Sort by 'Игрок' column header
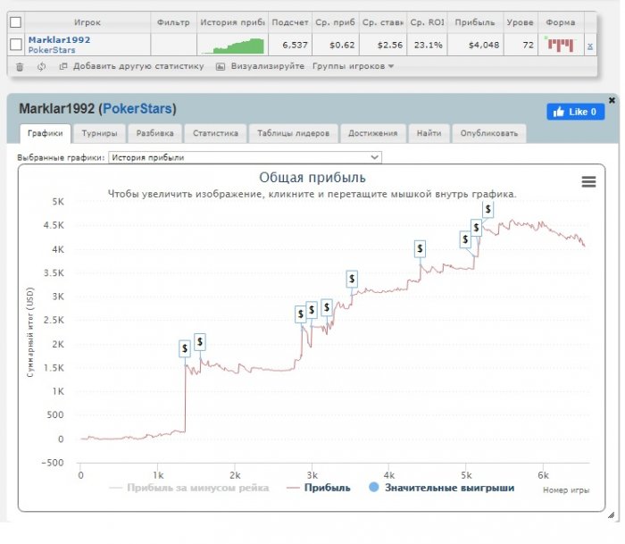625x544 pixels. [x=87, y=22]
